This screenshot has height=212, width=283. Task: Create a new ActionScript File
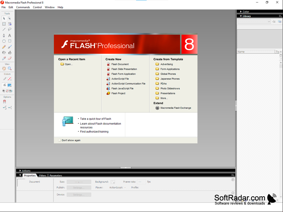point(118,79)
